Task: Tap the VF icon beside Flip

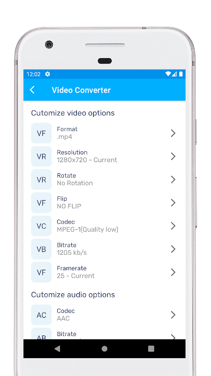Action: 41,203
